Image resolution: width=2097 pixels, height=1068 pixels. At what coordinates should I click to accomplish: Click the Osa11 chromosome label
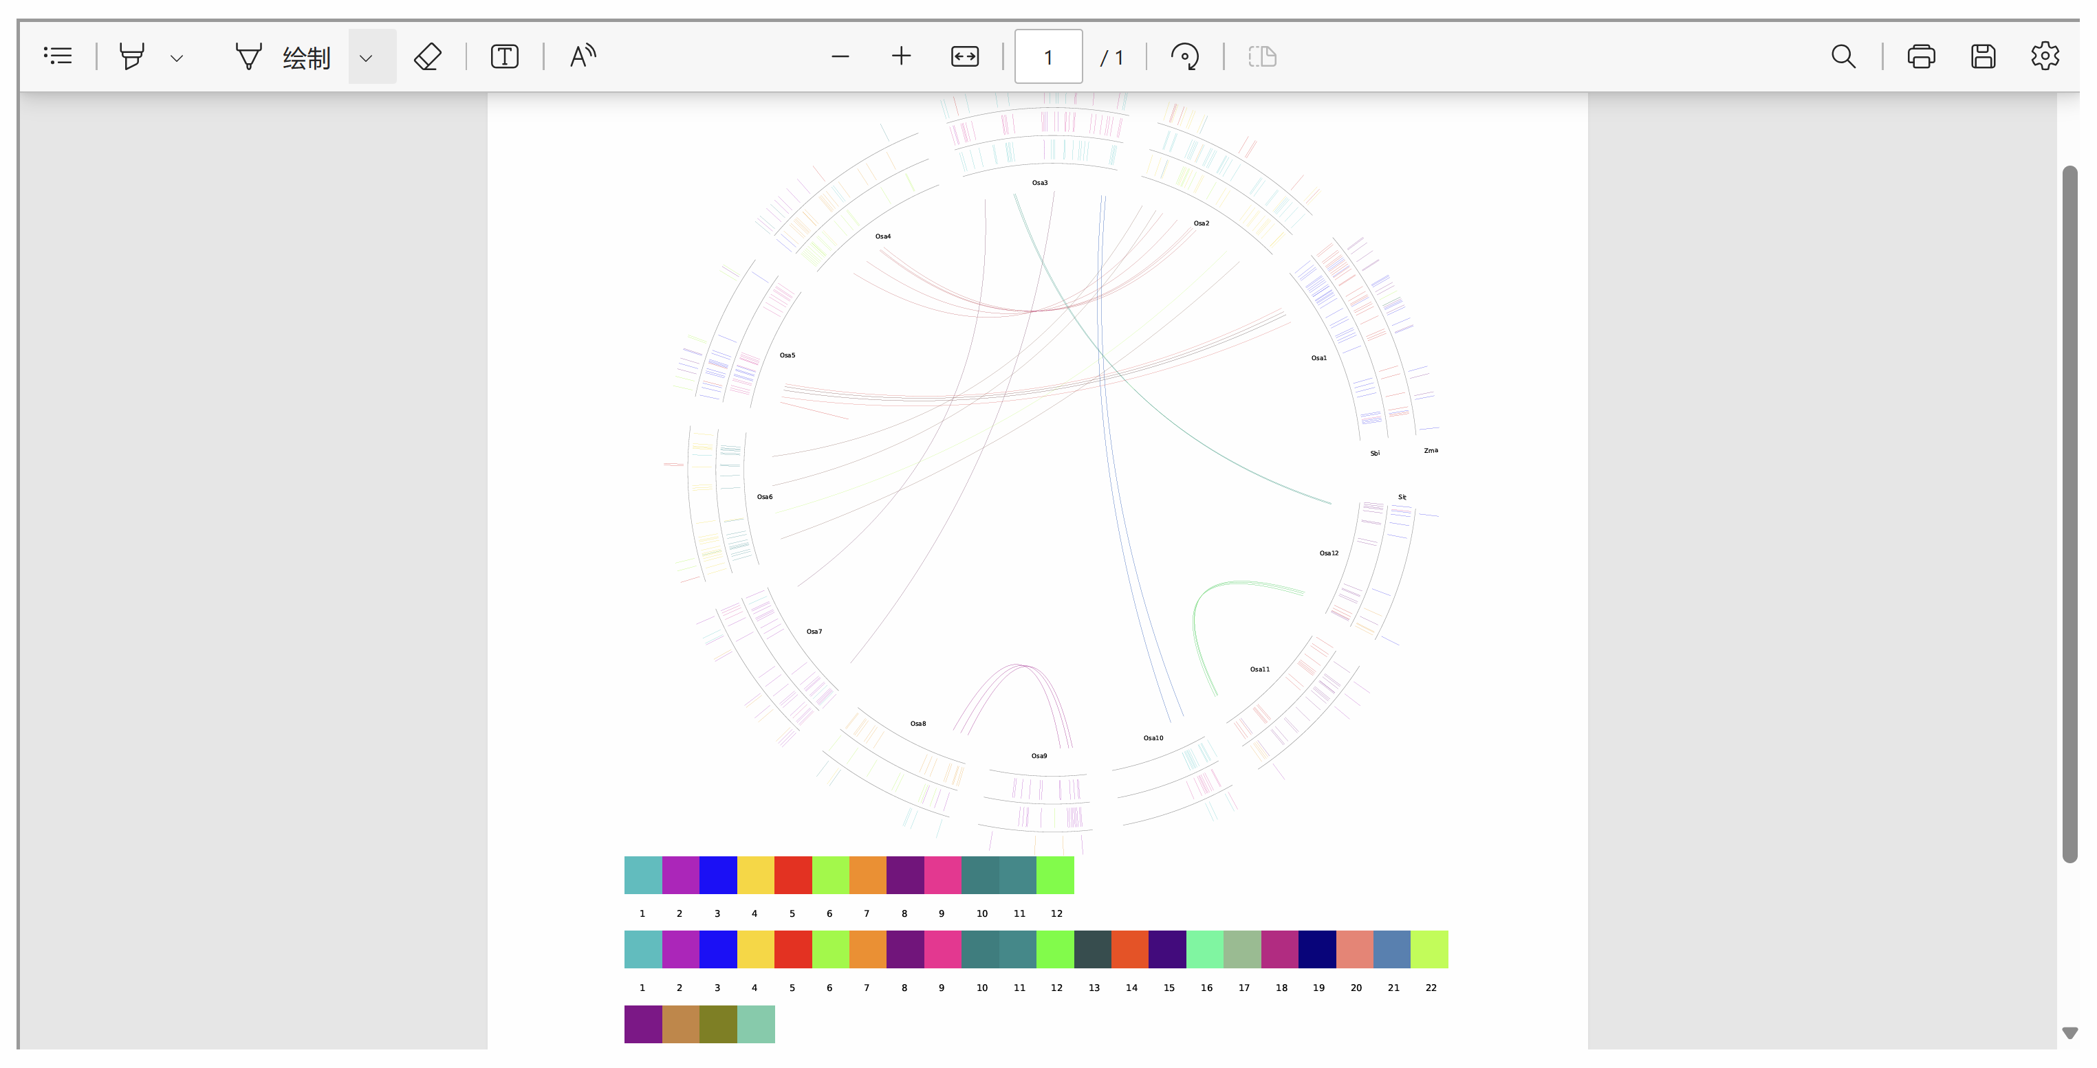tap(1260, 669)
